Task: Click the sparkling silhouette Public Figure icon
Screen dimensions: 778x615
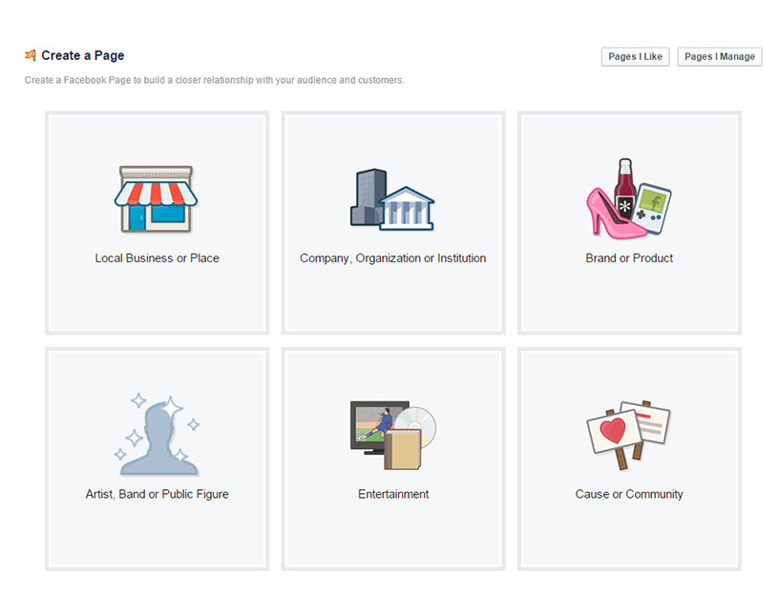Action: (157, 435)
